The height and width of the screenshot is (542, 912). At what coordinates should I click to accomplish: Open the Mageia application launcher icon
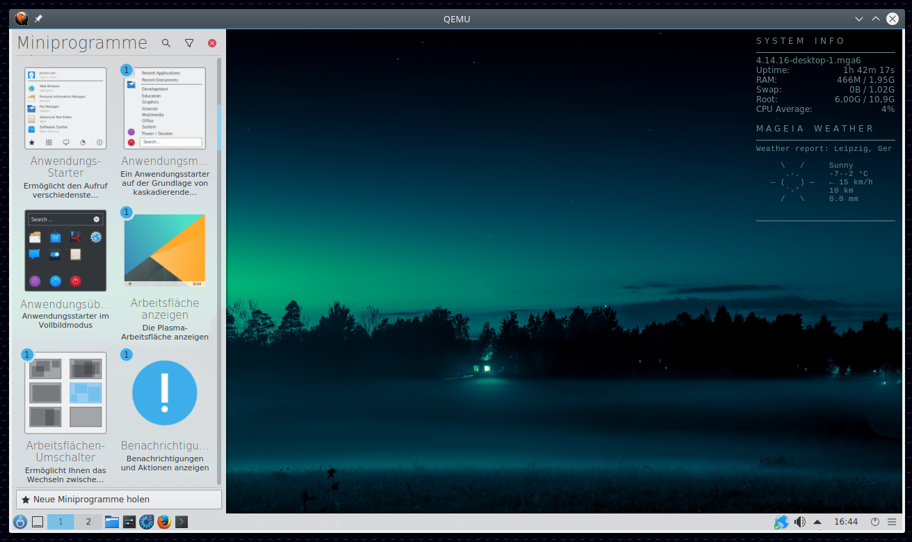tap(20, 522)
